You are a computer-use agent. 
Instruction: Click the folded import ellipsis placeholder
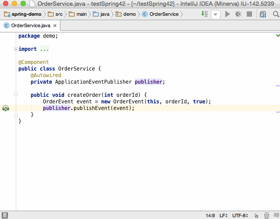(44, 49)
